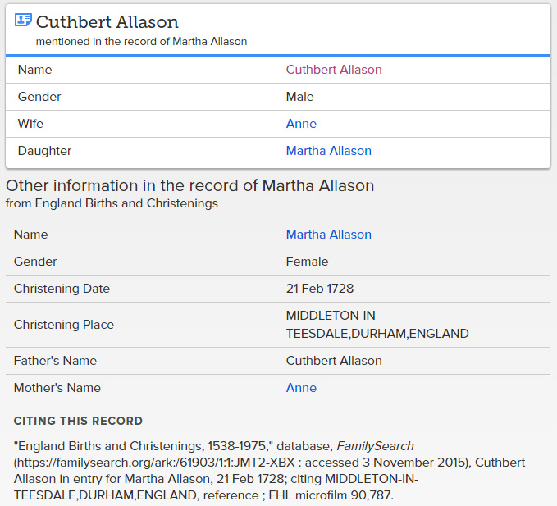Open the Anne link in Wife row

[x=301, y=124]
